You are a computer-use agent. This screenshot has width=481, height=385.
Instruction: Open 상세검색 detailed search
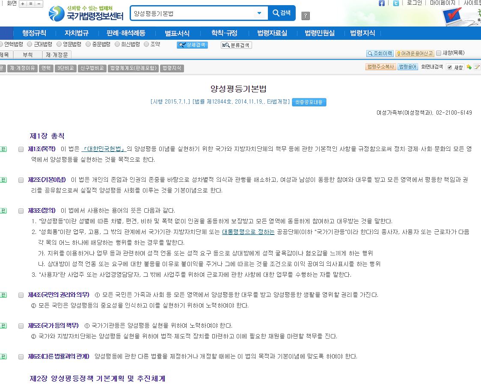192,44
